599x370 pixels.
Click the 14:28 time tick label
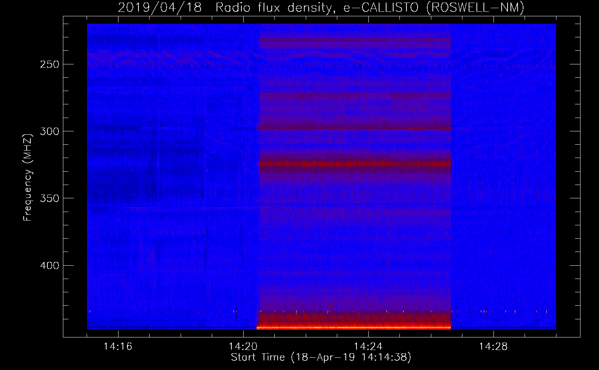493,347
